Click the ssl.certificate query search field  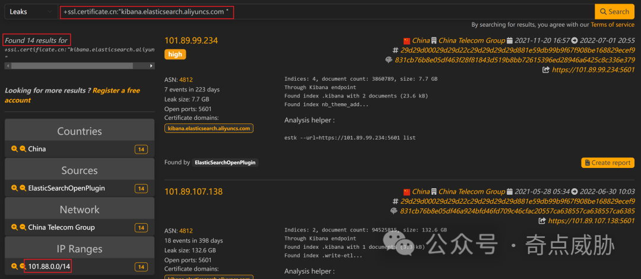[x=326, y=12]
